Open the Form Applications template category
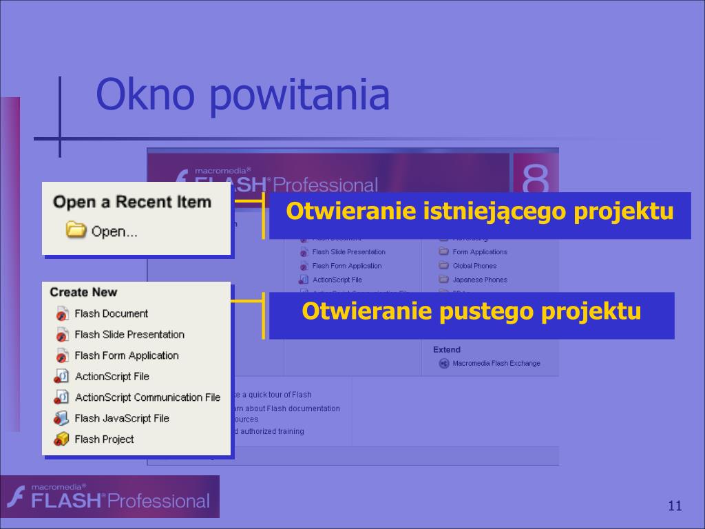This screenshot has width=705, height=529. click(x=480, y=252)
